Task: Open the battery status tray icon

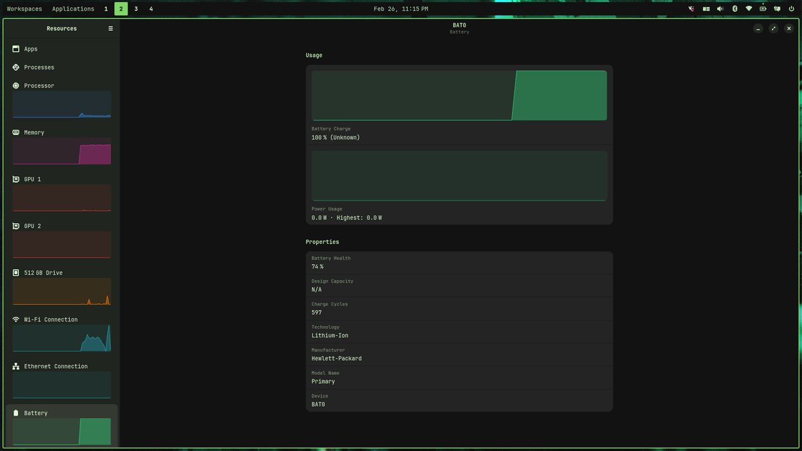Action: 763,9
